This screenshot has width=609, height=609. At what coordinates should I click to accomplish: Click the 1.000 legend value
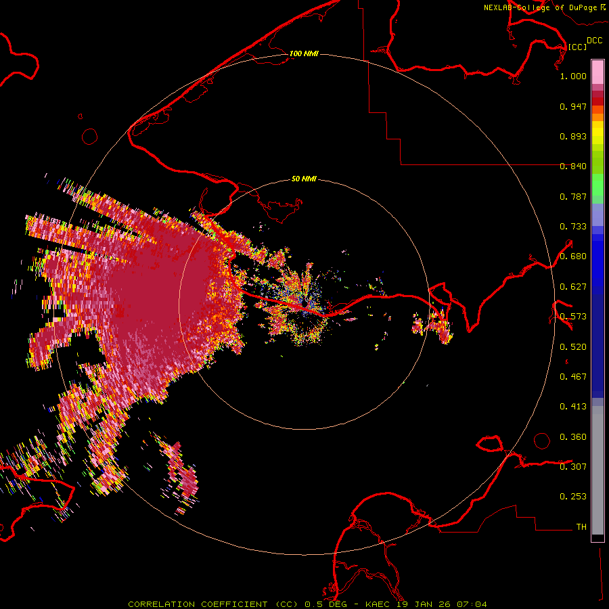pos(573,76)
